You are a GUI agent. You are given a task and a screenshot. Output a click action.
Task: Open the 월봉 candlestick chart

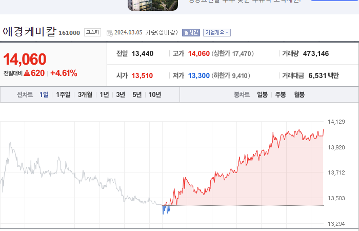299,94
